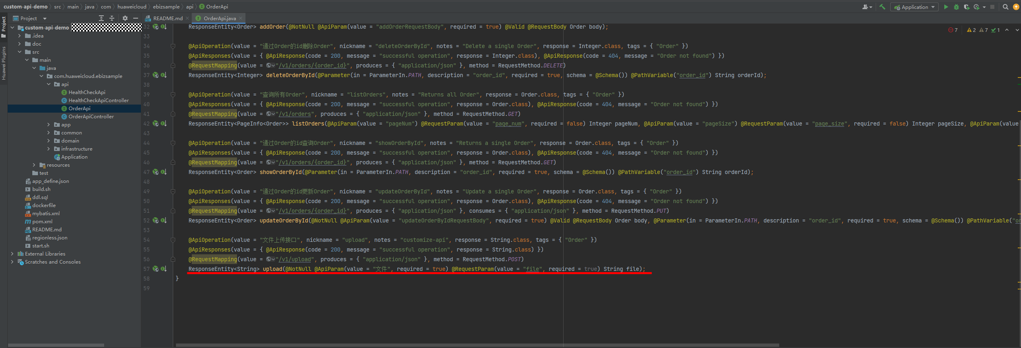Click the OrderApi breadcrumb item

tap(214, 6)
